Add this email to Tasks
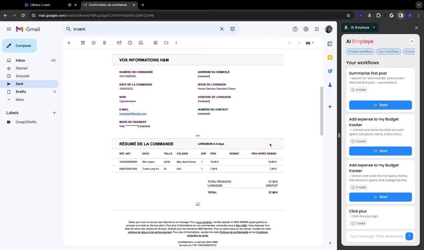This screenshot has height=250, width=424. point(140,43)
